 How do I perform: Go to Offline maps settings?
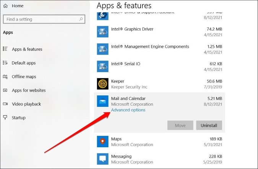[24, 77]
